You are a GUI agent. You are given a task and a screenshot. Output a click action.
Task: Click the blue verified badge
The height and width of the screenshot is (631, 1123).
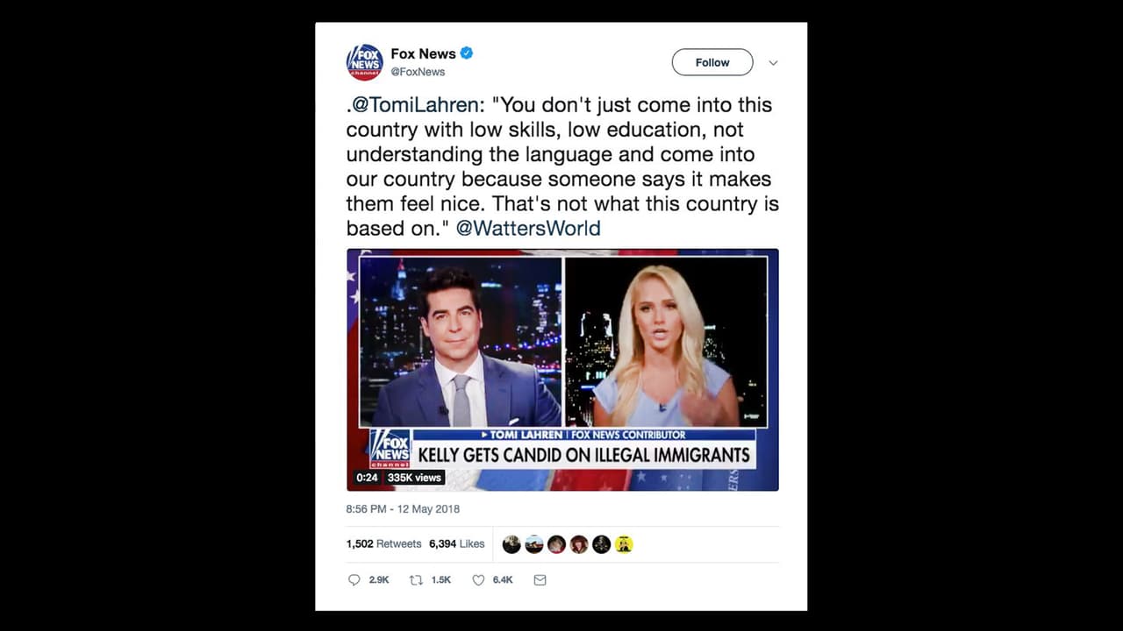click(467, 53)
